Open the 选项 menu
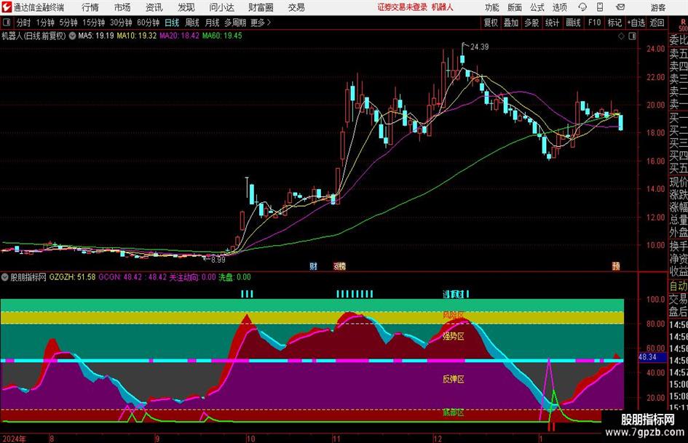Image resolution: width=688 pixels, height=443 pixels. [559, 7]
